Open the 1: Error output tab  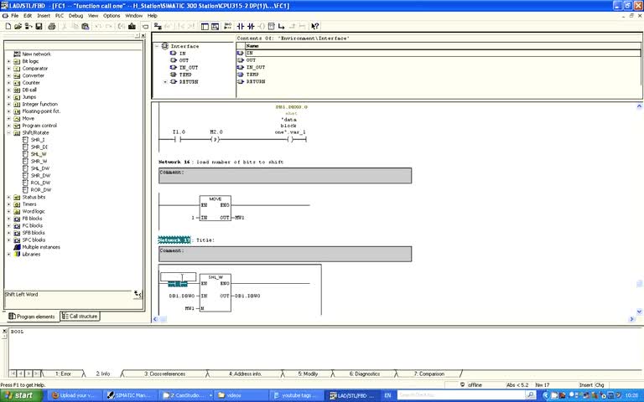pyautogui.click(x=63, y=374)
